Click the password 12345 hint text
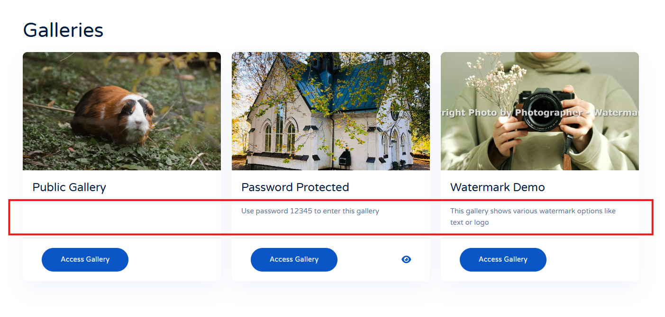Image resolution: width=665 pixels, height=317 pixels. pos(310,211)
